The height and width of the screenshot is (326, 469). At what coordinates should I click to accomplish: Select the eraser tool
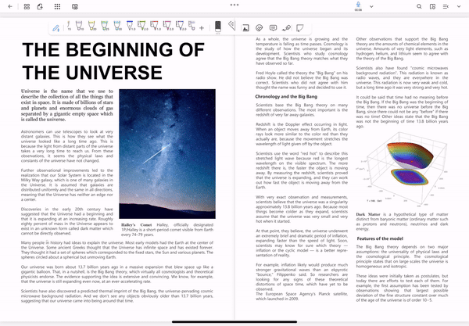tap(218, 27)
